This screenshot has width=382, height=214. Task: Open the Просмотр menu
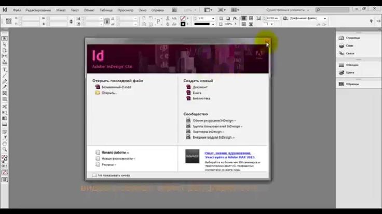(x=126, y=10)
